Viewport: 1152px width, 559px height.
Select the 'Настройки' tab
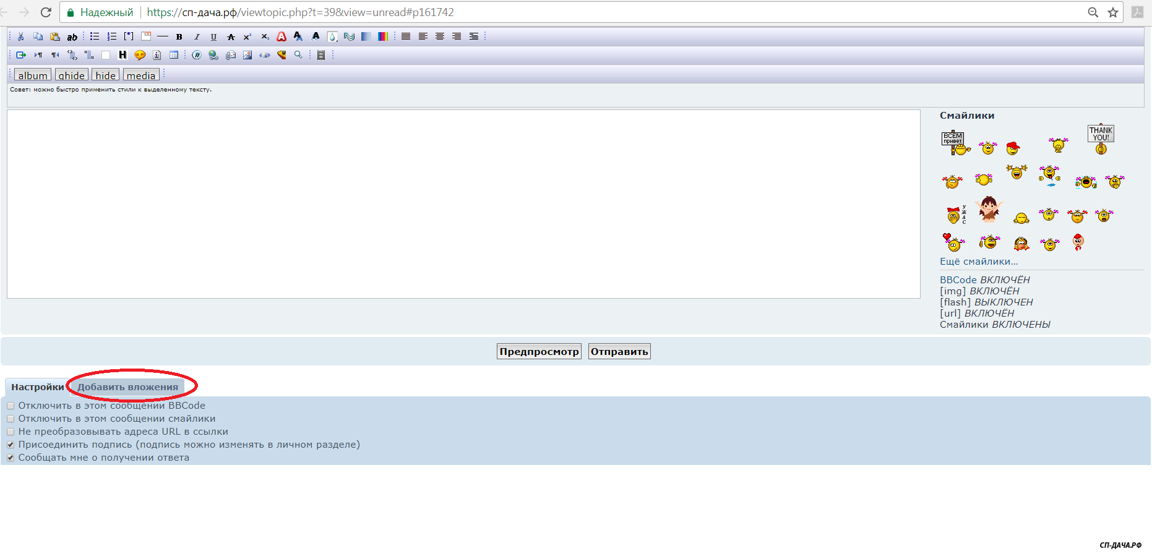[x=37, y=387]
